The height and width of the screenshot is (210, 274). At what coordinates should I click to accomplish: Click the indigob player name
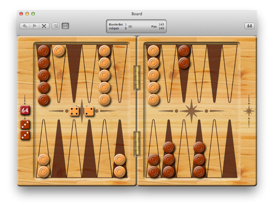(x=114, y=28)
